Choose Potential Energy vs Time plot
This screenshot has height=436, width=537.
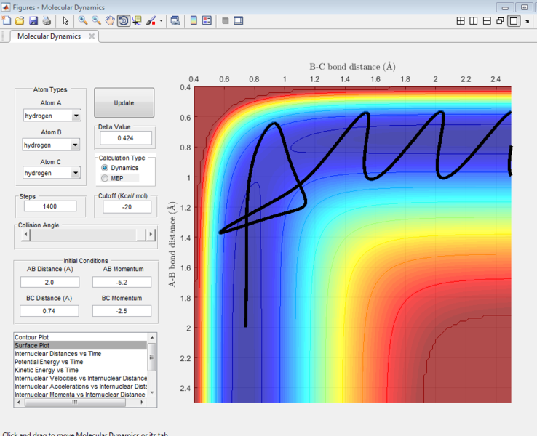49,361
